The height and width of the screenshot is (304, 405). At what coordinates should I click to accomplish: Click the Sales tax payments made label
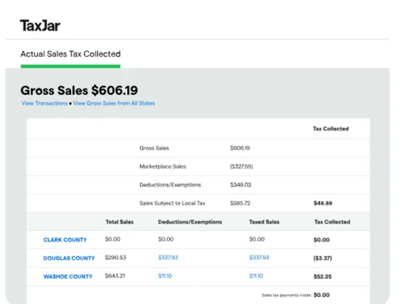pos(287,295)
